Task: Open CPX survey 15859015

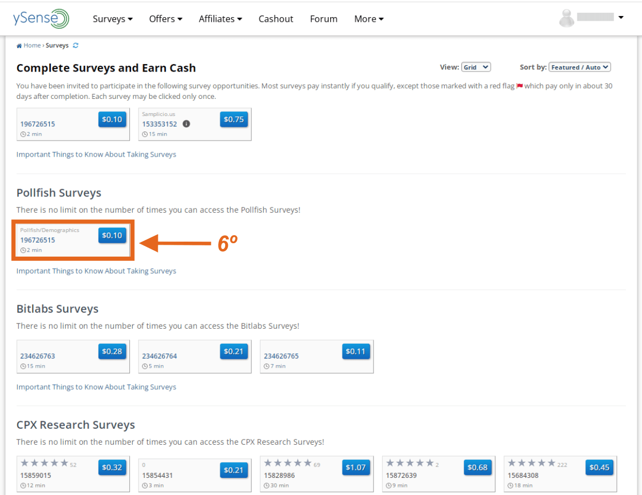Action: click(x=36, y=475)
